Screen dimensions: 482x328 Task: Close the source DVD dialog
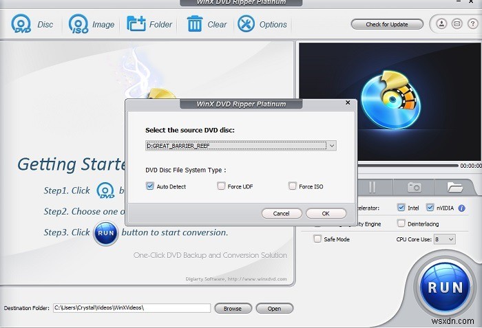(x=348, y=102)
